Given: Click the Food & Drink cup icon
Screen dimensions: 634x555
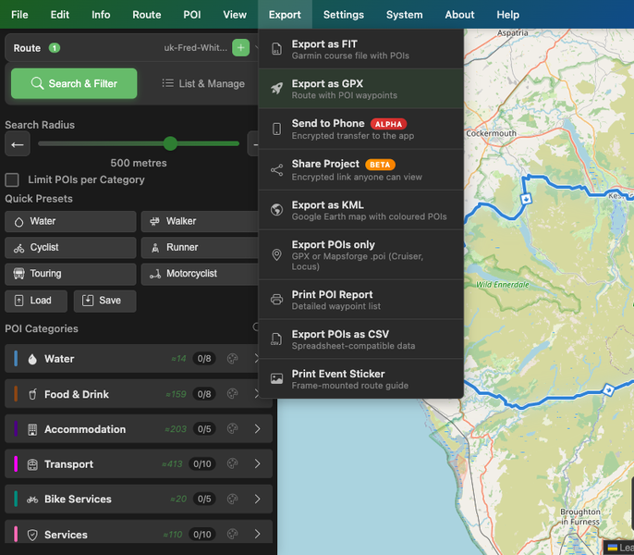Looking at the screenshot, I should click(x=32, y=394).
